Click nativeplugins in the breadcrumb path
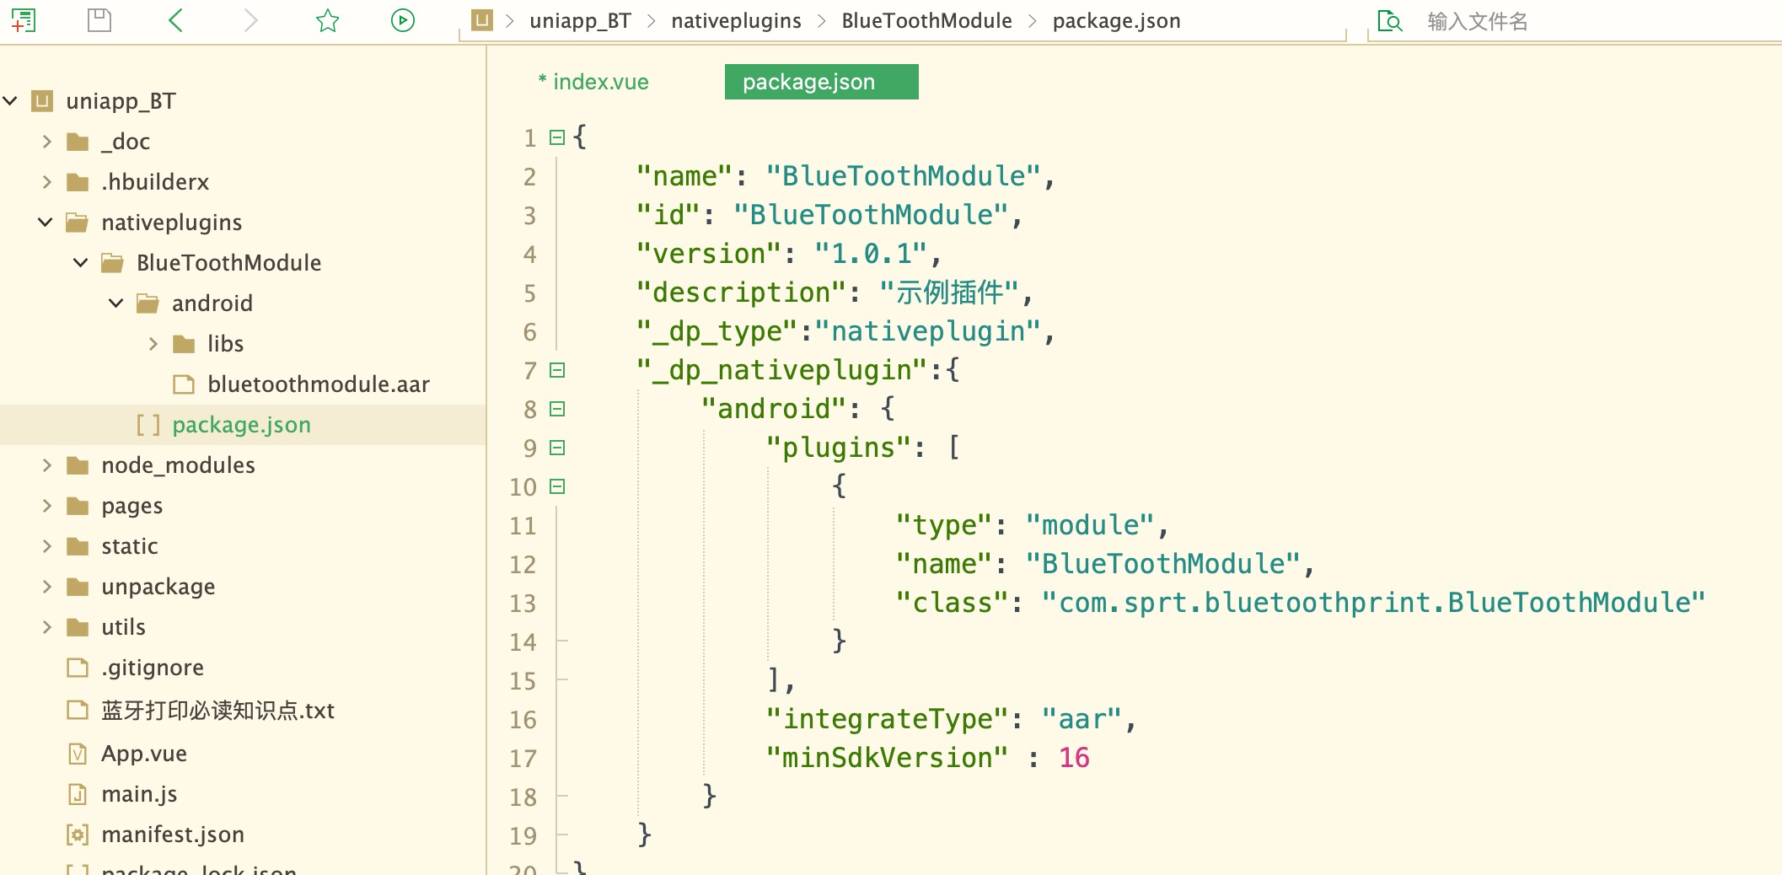This screenshot has width=1782, height=875. tap(736, 21)
